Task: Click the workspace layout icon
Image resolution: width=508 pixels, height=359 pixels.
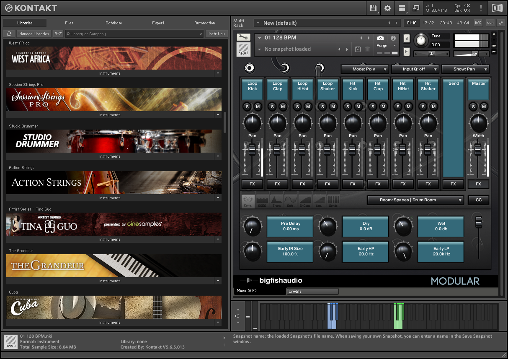Action: (x=402, y=8)
